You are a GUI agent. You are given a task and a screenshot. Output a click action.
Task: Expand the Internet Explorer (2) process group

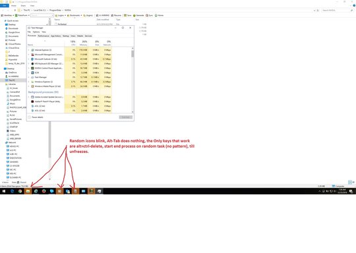[x=29, y=50]
